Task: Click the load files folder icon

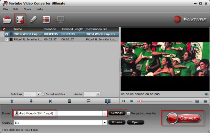Action: (x=7, y=19)
